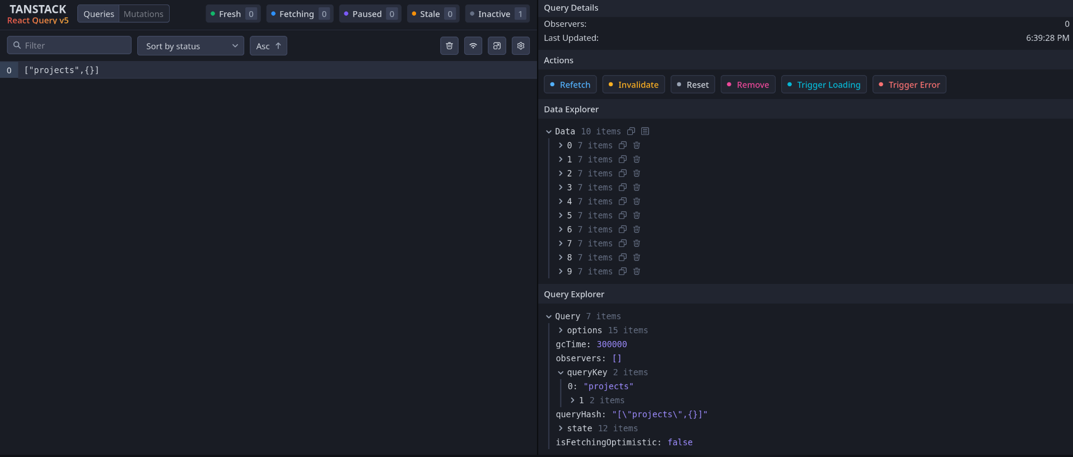Click the Last Updated 6:39:28 PM time
The height and width of the screenshot is (457, 1073).
1047,38
